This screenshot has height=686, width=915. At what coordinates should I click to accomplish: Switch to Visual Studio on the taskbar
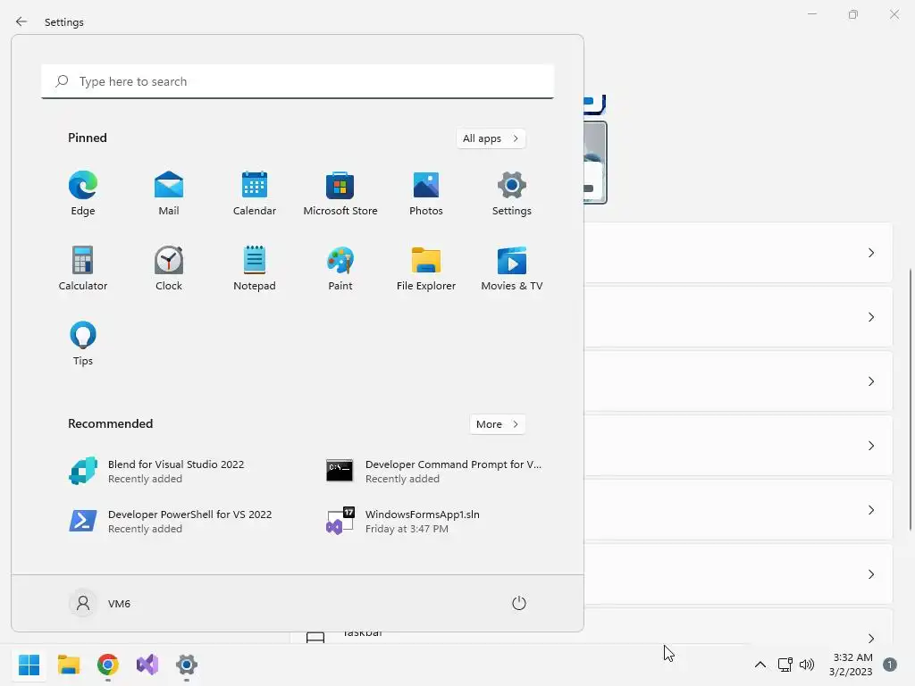coord(147,665)
